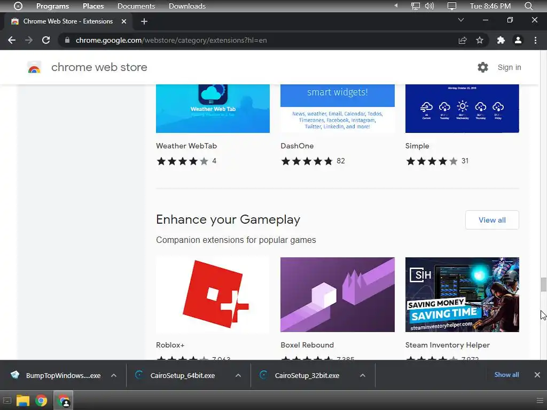Open a new tab with the plus button
Image resolution: width=547 pixels, height=410 pixels.
click(x=144, y=21)
